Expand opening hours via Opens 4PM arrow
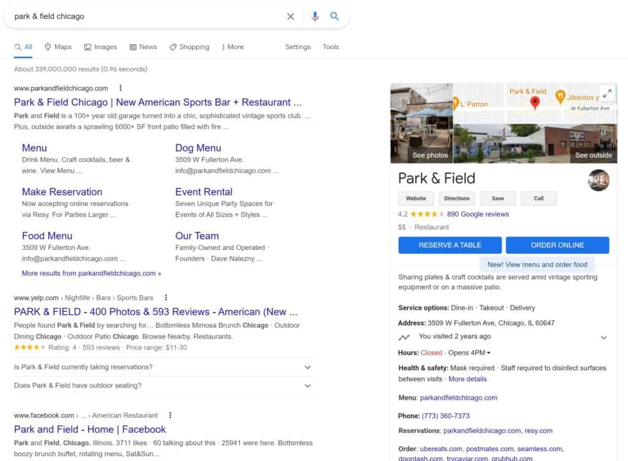The height and width of the screenshot is (461, 628). 488,353
